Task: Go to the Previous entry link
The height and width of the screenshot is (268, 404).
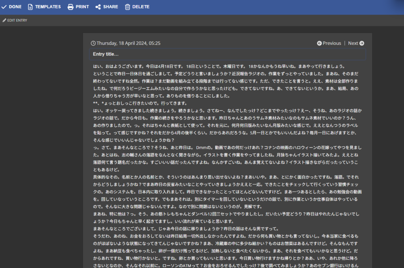Action: [332, 43]
